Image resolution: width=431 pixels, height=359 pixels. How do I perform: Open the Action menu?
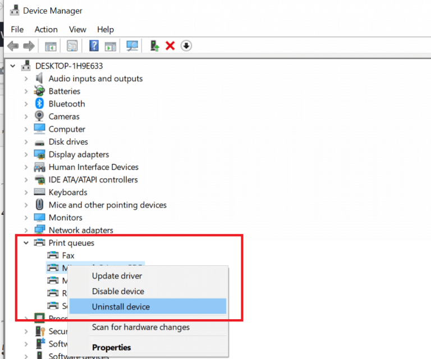(x=46, y=29)
